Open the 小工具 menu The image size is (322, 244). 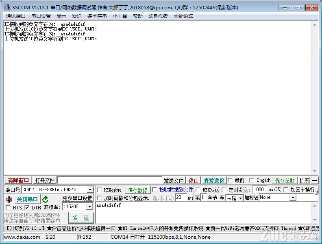[120, 16]
